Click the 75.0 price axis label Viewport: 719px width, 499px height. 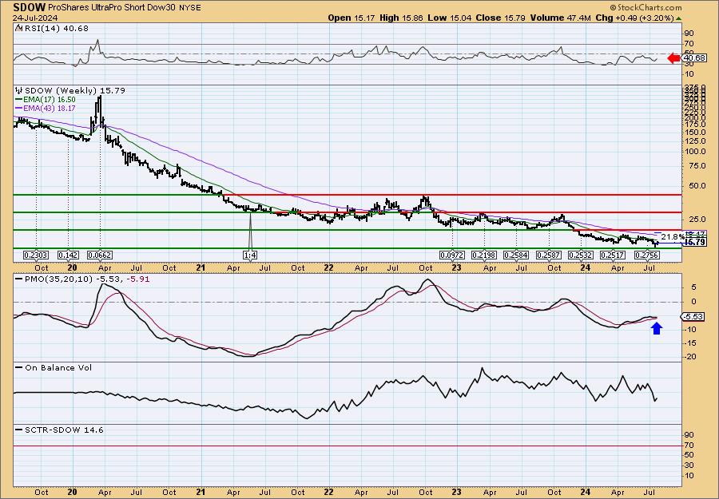tap(698, 166)
